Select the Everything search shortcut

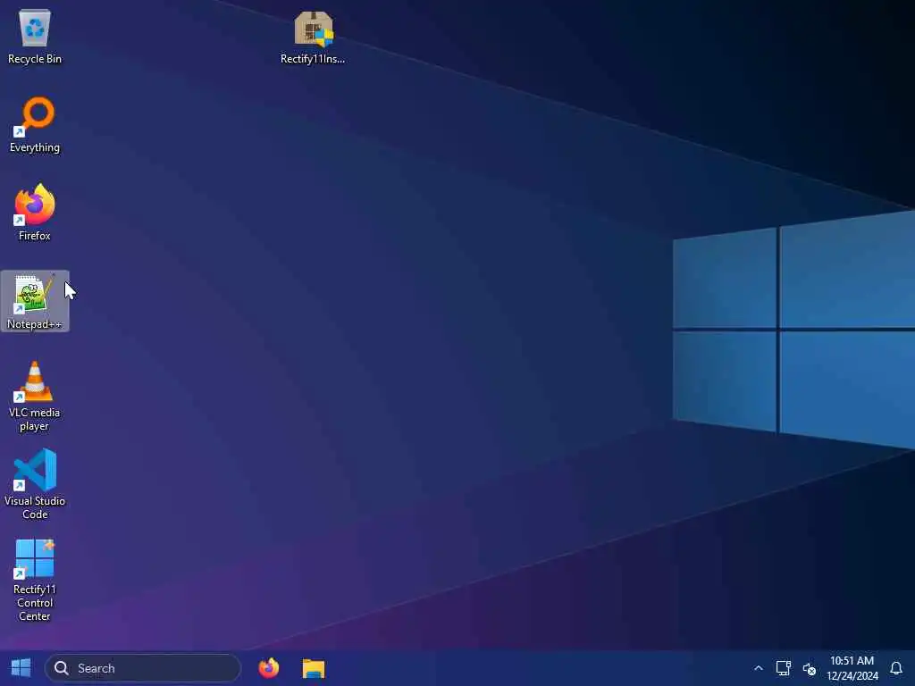click(x=35, y=125)
